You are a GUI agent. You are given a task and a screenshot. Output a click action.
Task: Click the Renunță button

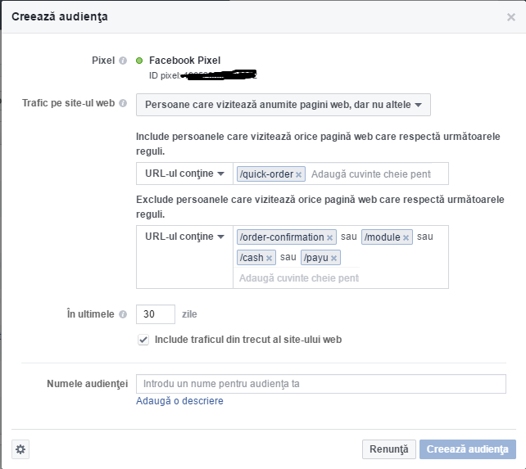[388, 449]
